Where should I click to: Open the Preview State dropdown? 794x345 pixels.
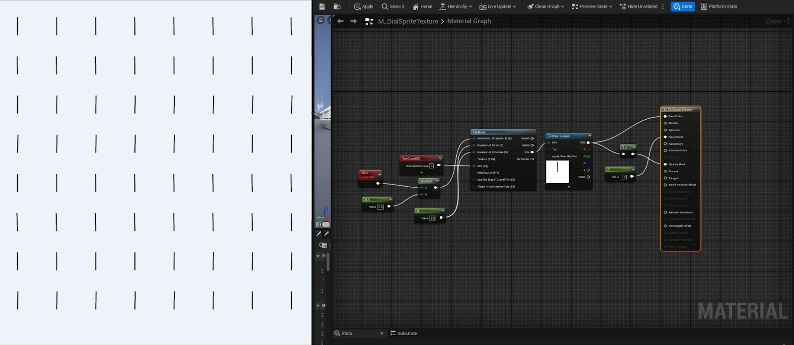click(x=592, y=6)
